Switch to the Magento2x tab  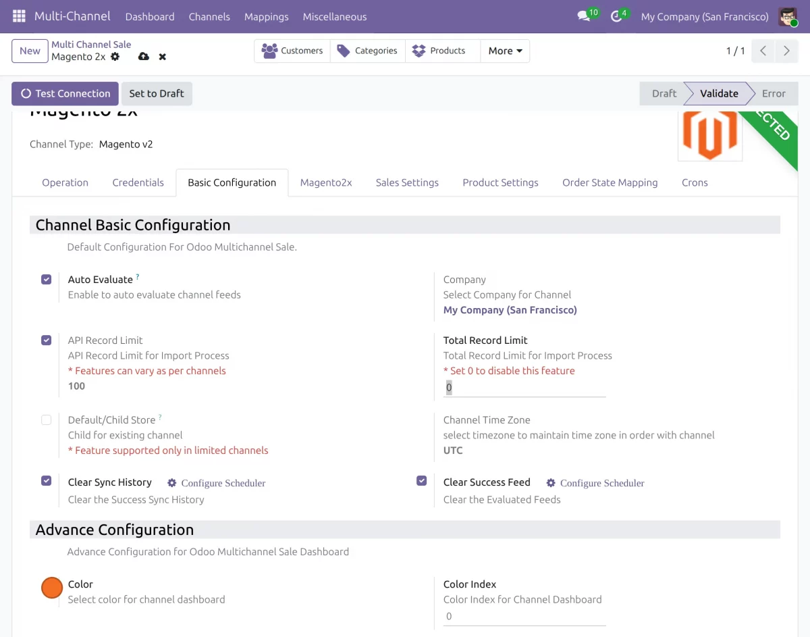(x=326, y=182)
